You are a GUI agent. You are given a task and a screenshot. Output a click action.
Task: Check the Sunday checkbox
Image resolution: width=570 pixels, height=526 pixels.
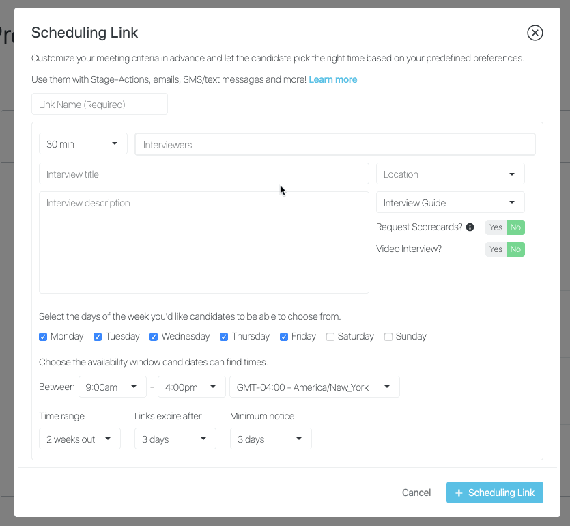pyautogui.click(x=388, y=337)
